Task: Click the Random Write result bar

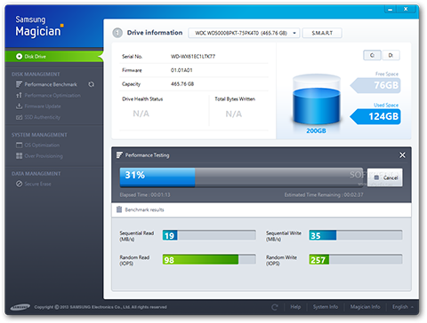Action: tap(356, 259)
